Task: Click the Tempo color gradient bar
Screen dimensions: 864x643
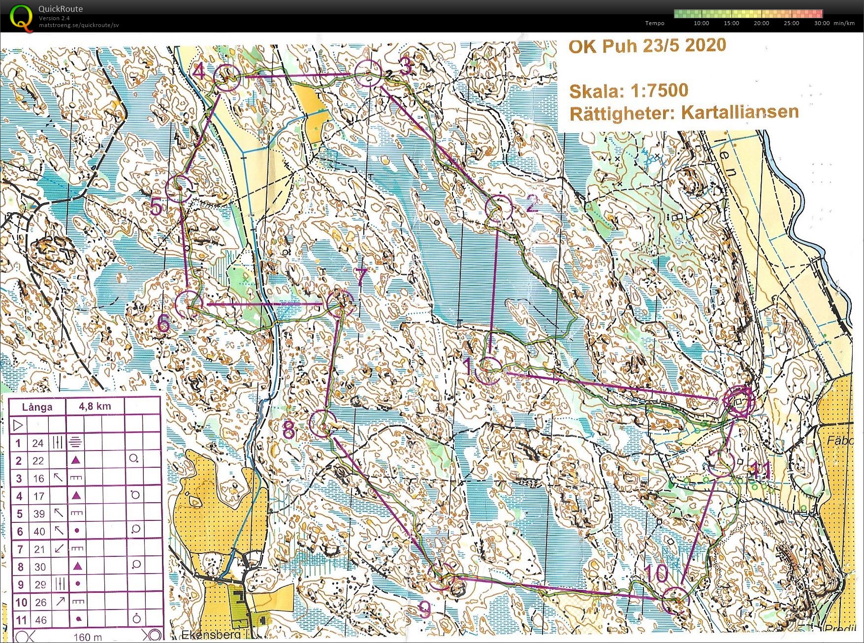Action: coord(748,13)
